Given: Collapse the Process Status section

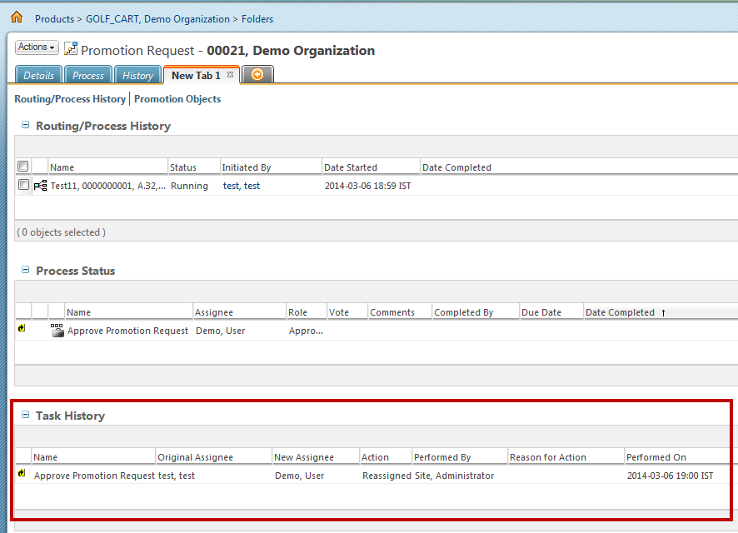Looking at the screenshot, I should pyautogui.click(x=26, y=271).
